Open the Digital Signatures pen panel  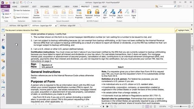(3, 95)
